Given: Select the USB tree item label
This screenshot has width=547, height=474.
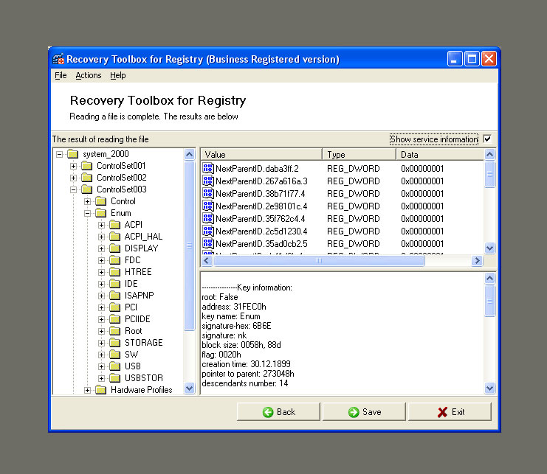Looking at the screenshot, I should (x=133, y=366).
